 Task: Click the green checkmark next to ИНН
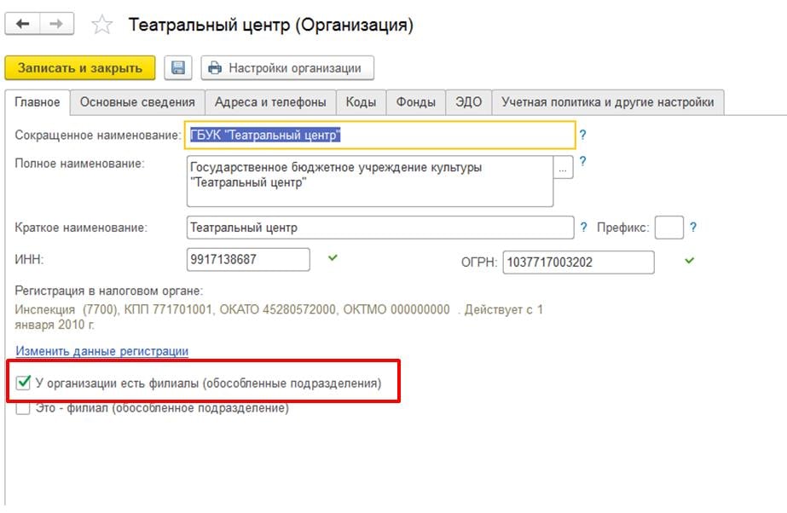tap(333, 257)
